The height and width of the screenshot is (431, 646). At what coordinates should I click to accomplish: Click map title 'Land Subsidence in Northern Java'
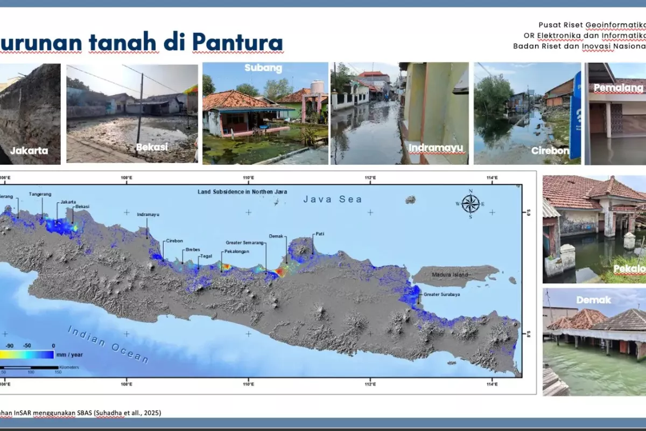[242, 192]
